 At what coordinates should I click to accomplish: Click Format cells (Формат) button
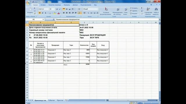(134, 14)
